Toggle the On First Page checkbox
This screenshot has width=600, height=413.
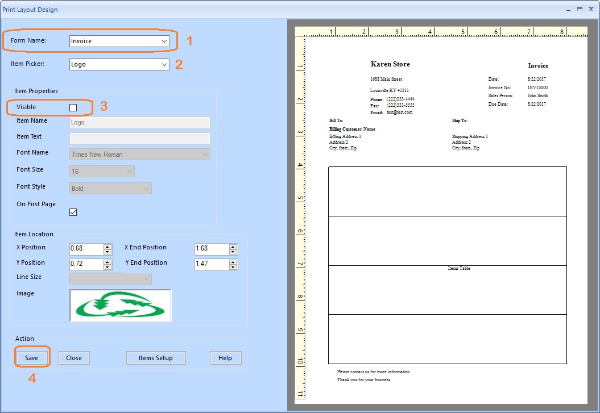click(73, 212)
